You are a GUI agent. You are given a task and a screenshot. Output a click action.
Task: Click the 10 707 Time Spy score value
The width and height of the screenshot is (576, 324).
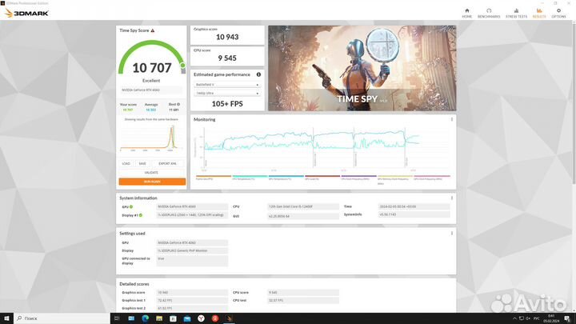(x=152, y=68)
